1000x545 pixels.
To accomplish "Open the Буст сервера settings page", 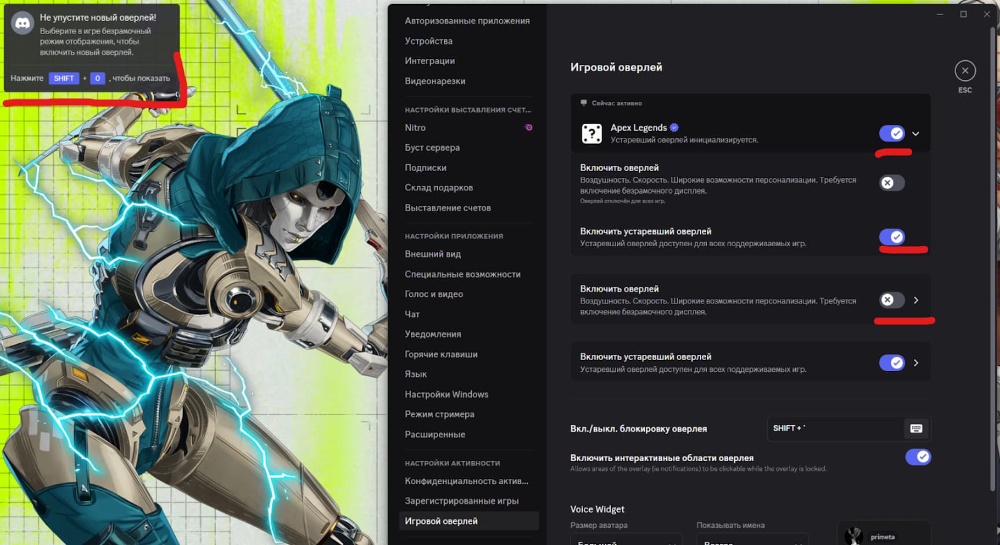I will [432, 147].
